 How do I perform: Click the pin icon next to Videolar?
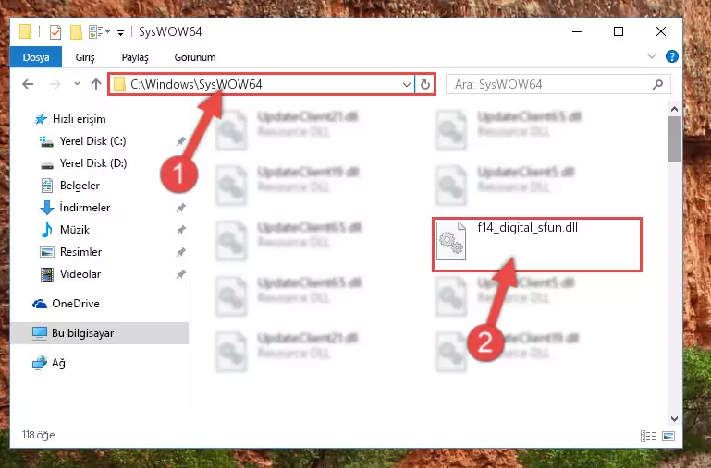pos(181,274)
